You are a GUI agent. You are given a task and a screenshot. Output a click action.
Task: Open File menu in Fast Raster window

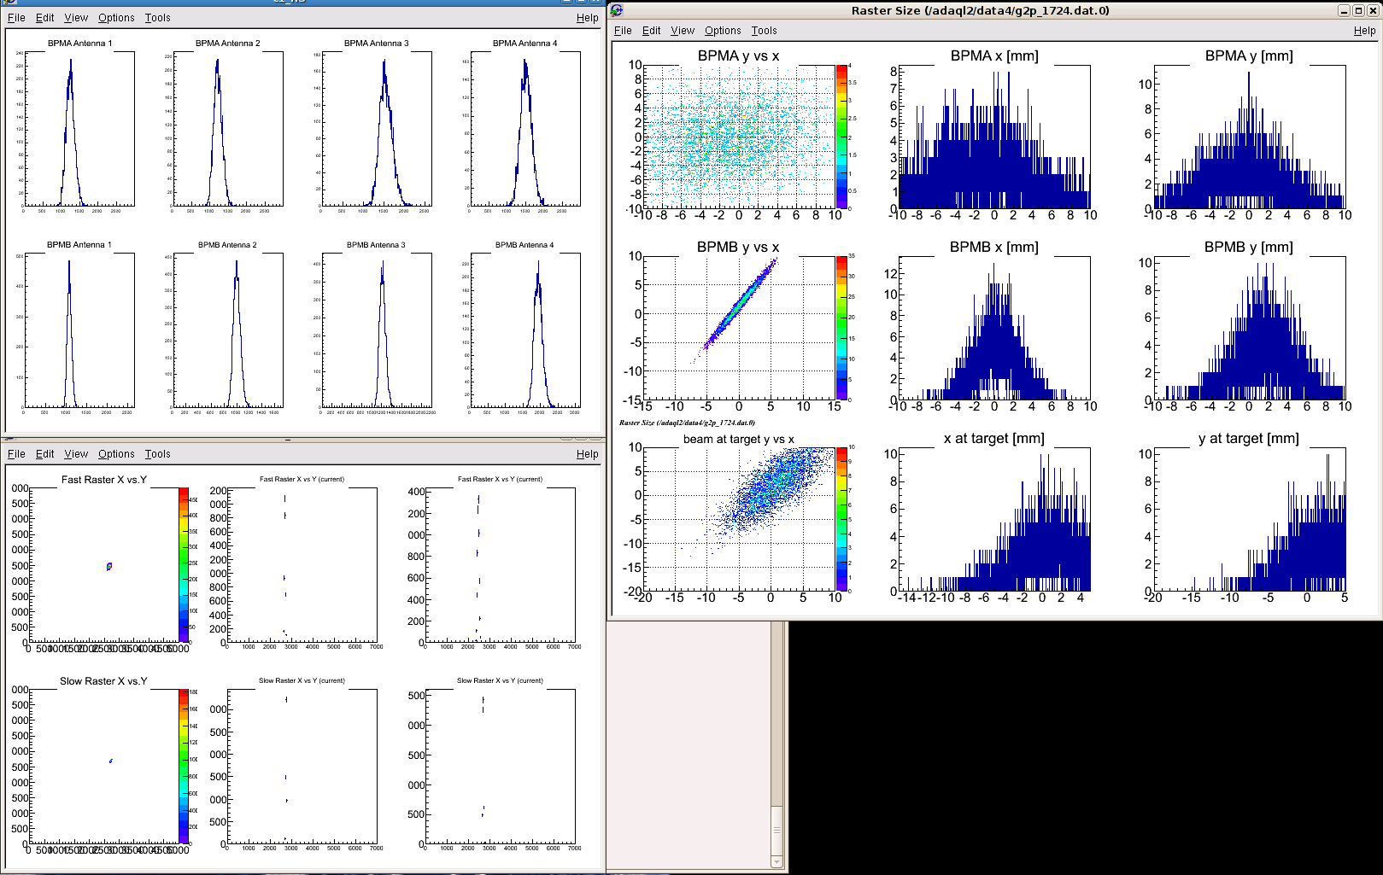(x=16, y=454)
